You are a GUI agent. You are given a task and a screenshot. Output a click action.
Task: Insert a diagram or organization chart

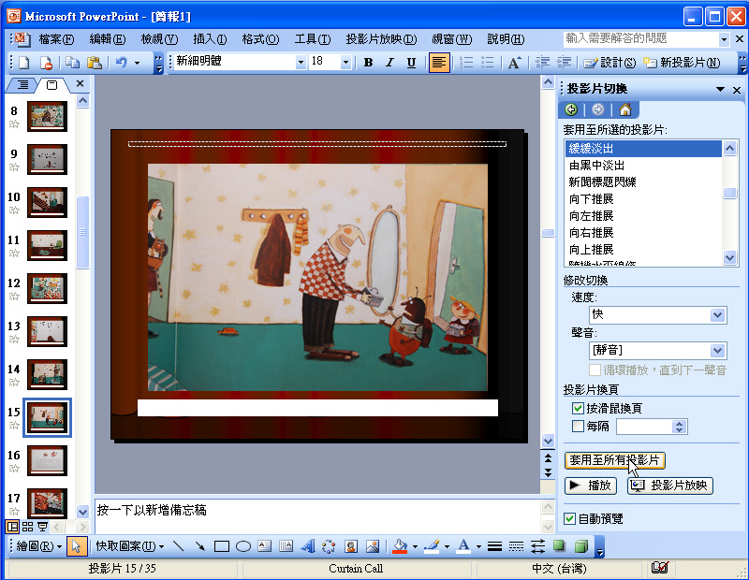pos(330,546)
